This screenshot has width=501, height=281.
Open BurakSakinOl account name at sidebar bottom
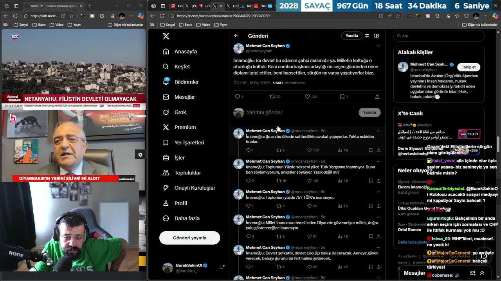[x=189, y=265]
